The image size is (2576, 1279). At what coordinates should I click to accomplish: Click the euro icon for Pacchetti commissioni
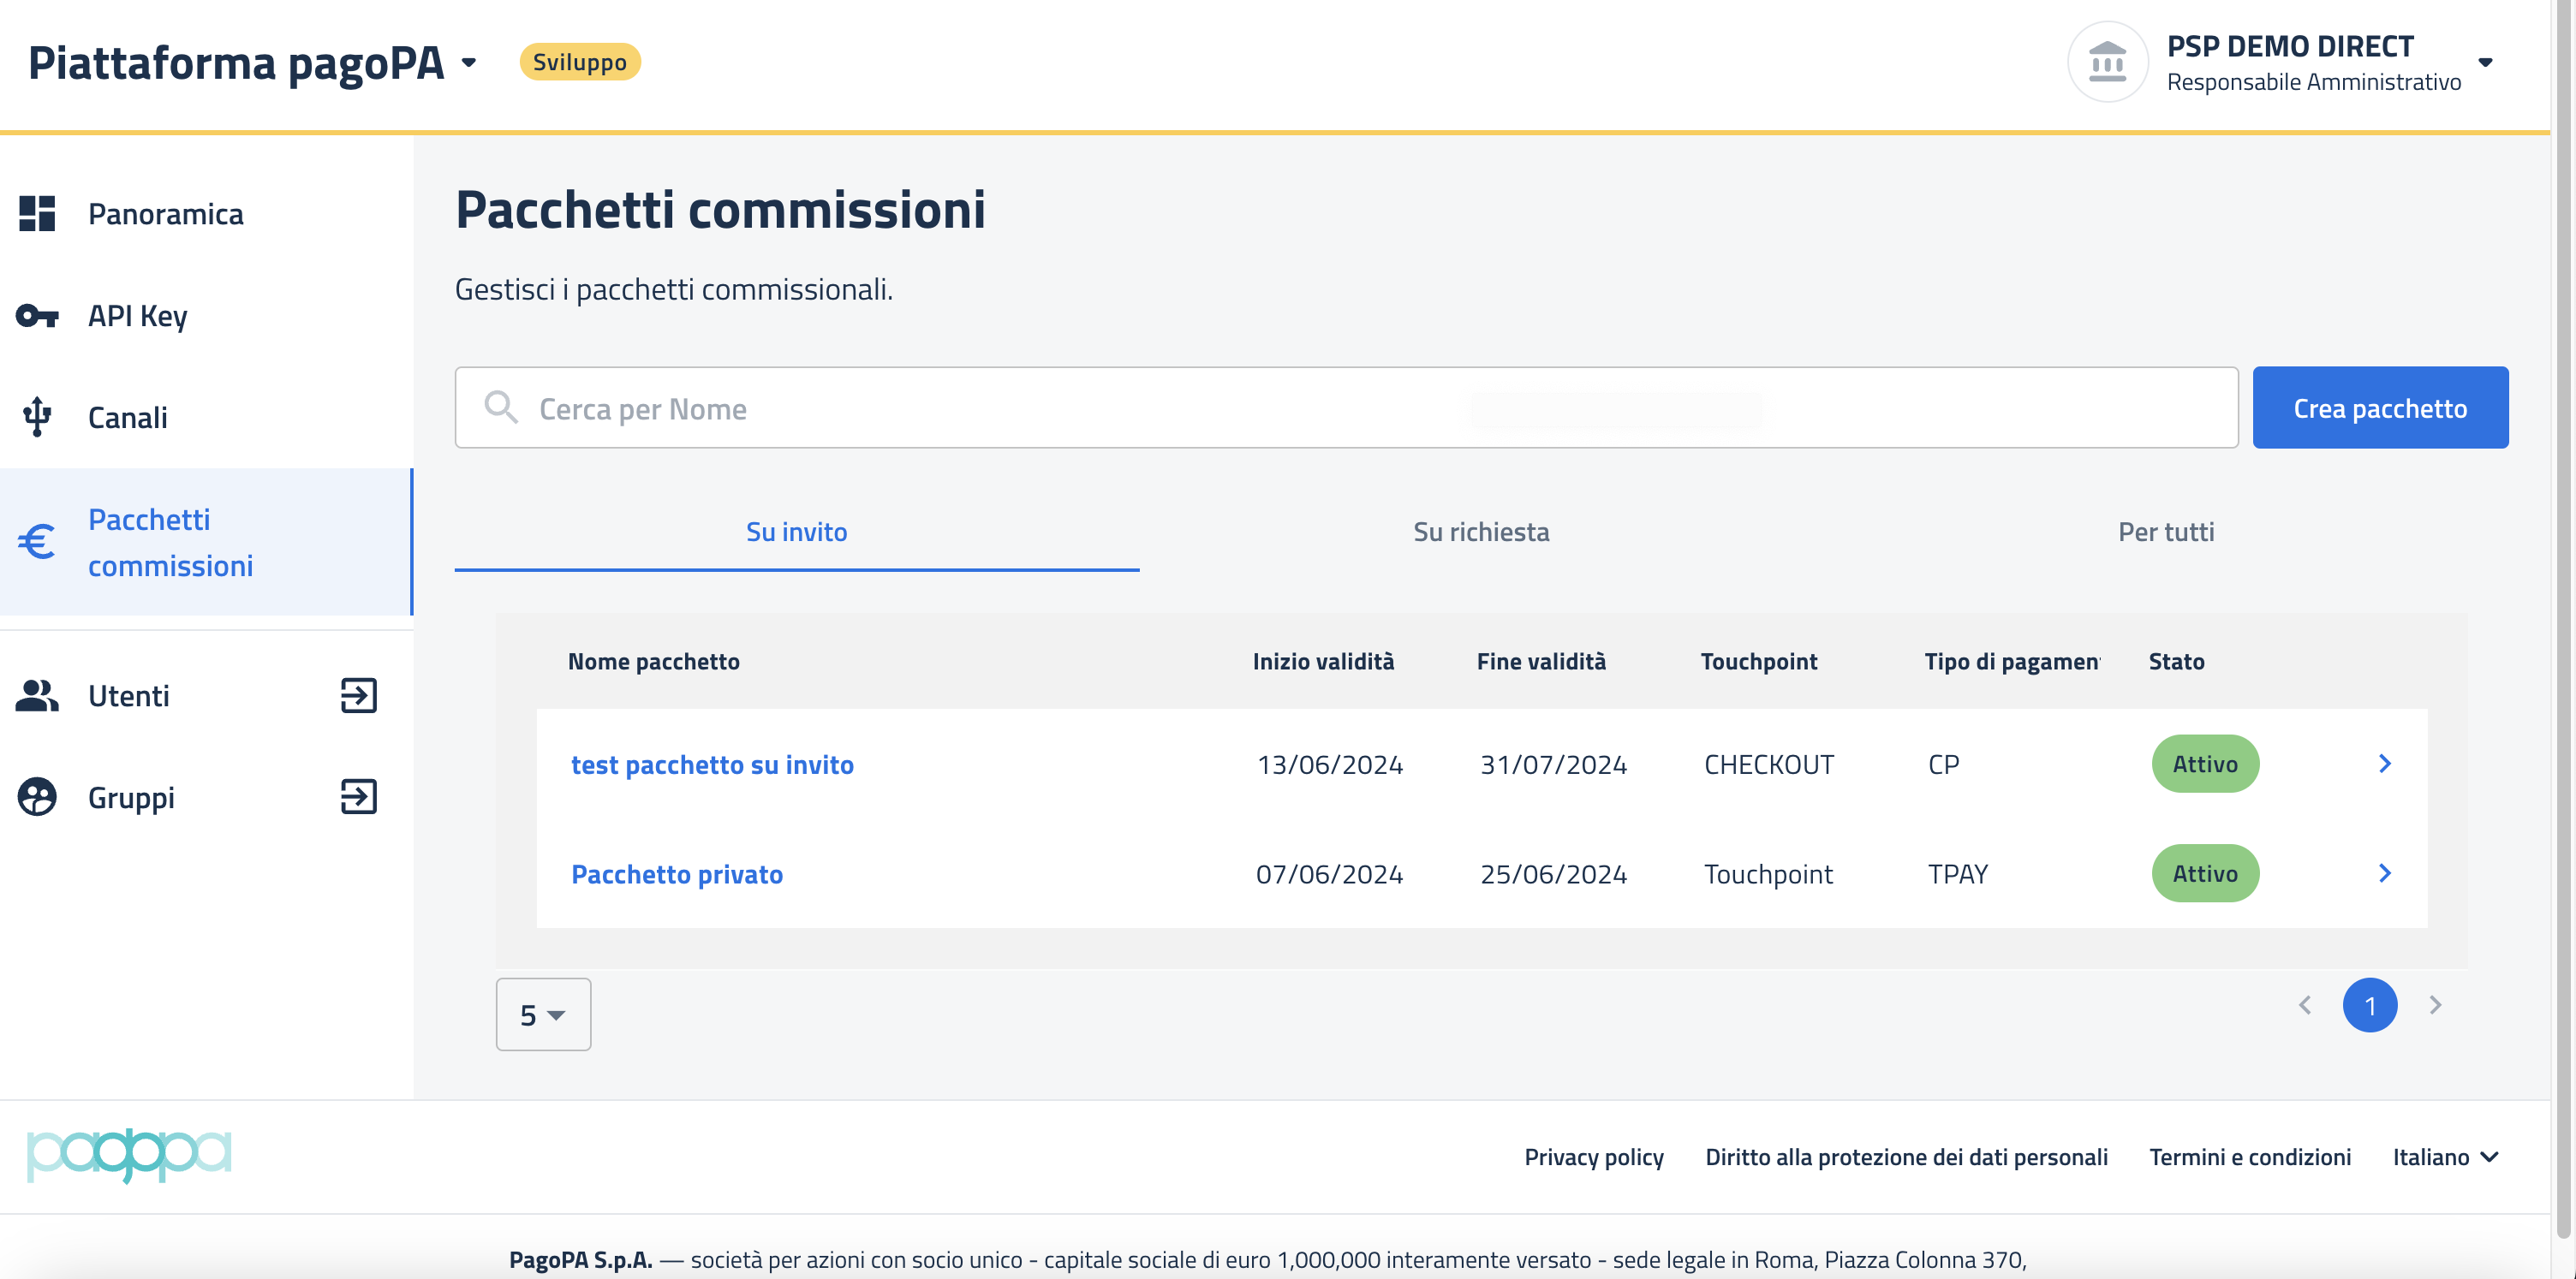click(x=37, y=542)
